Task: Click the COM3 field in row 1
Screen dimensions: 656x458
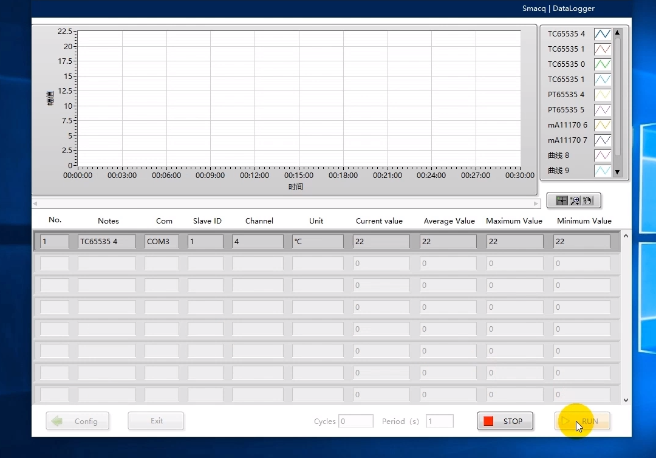Action: tap(162, 241)
